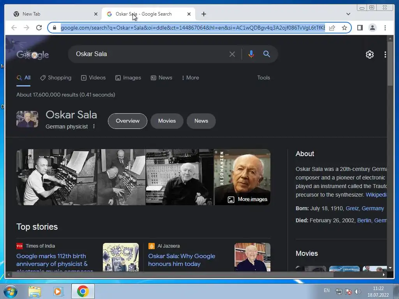Image resolution: width=399 pixels, height=299 pixels.
Task: Open the Al Jazeera story thumbnail
Action: pyautogui.click(x=252, y=257)
